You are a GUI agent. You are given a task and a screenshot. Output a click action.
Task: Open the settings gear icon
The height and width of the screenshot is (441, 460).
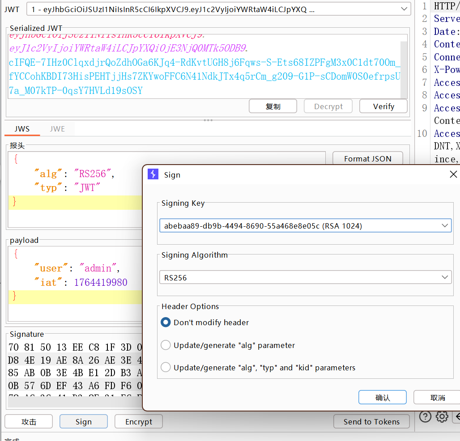pyautogui.click(x=442, y=416)
